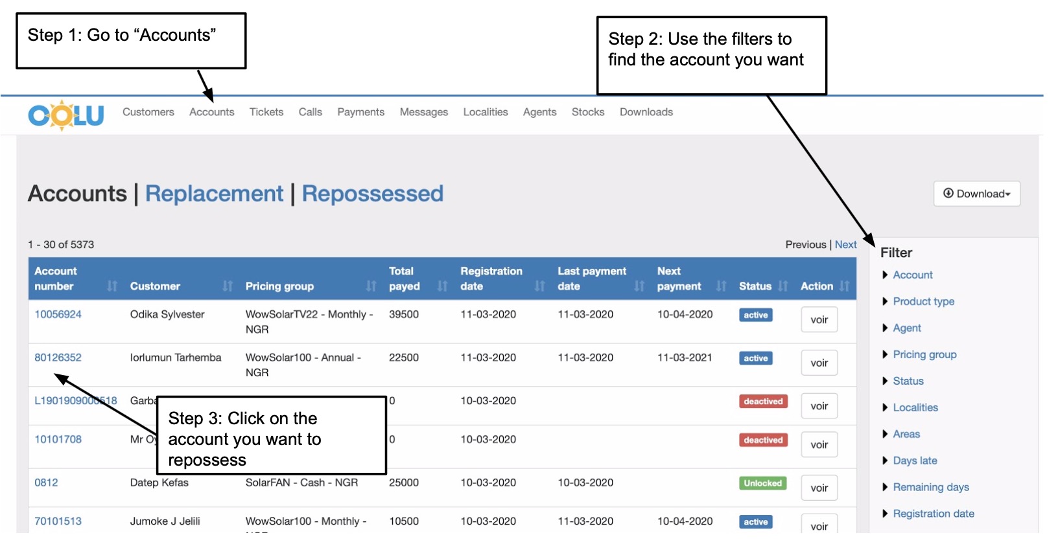Open the Download dropdown
Screen dimensions: 1058x557
pos(976,194)
